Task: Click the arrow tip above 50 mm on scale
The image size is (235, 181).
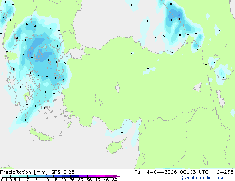Action: point(118,176)
